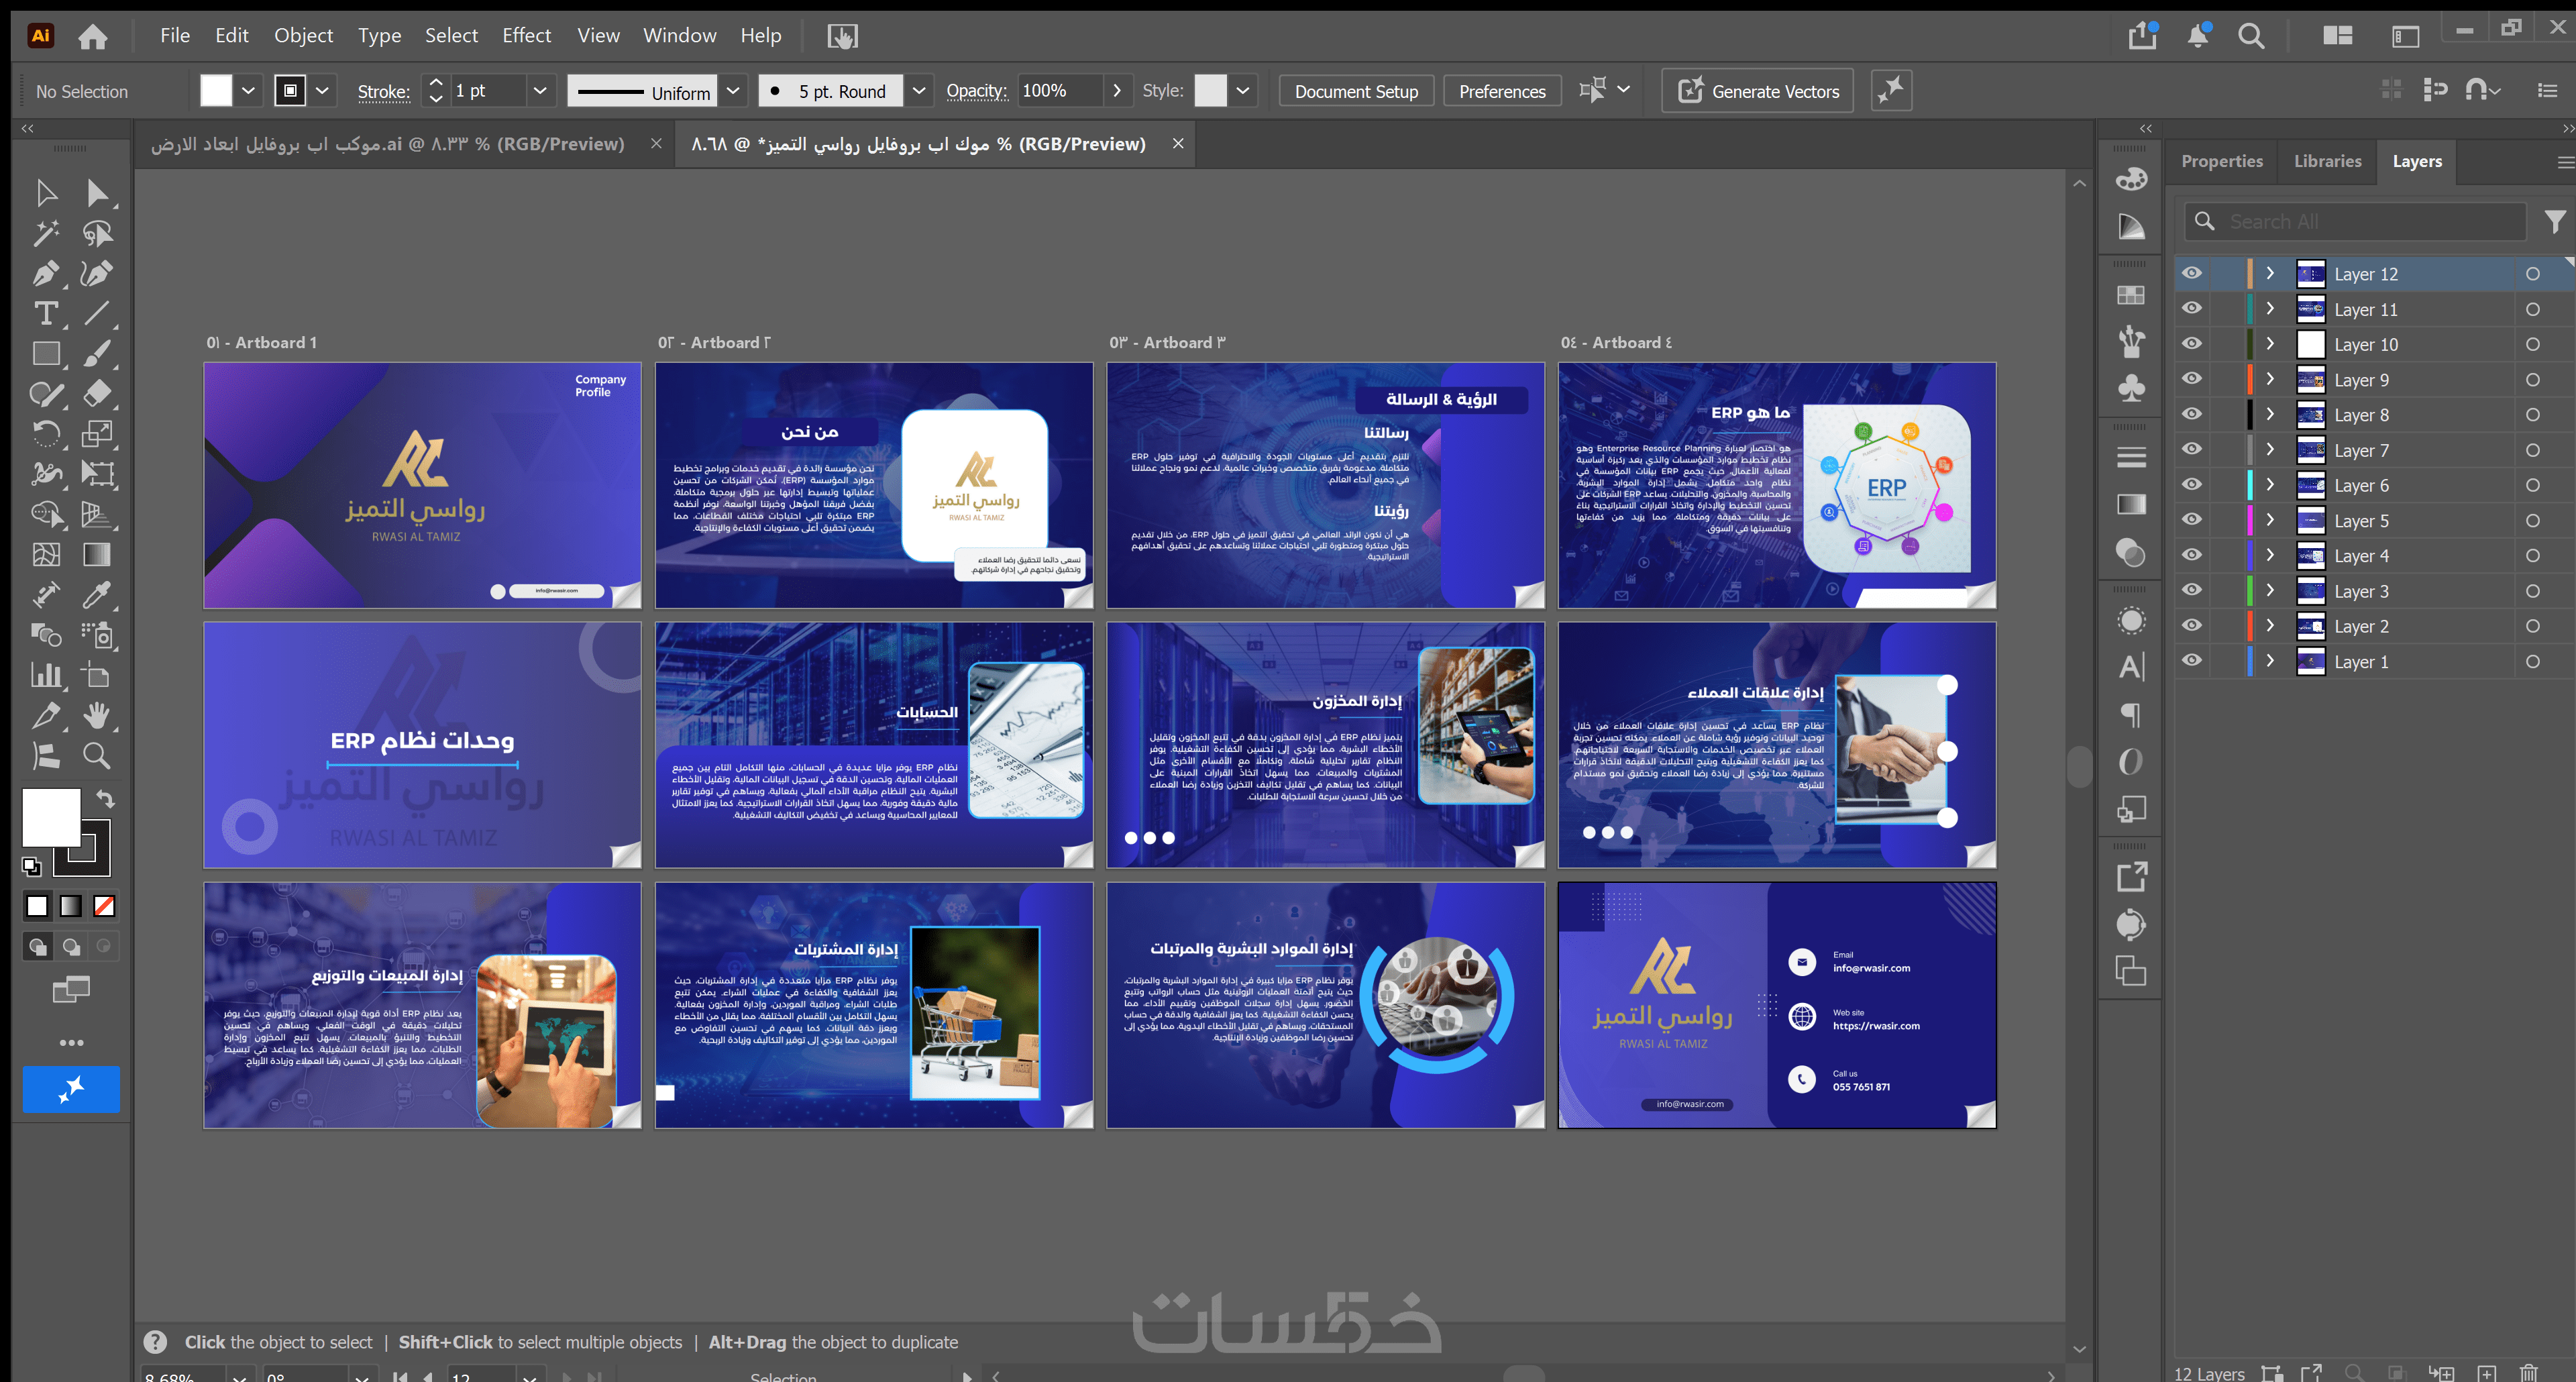Click the Document Setup button
The height and width of the screenshot is (1382, 2576).
pyautogui.click(x=1356, y=91)
